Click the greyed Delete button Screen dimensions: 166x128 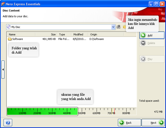click(152, 43)
